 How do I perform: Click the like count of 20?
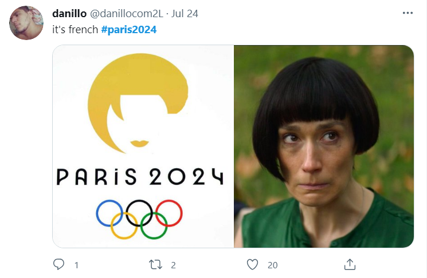point(273,265)
